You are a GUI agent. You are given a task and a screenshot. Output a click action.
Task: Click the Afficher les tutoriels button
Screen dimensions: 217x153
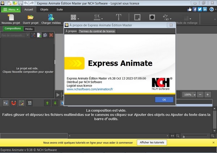(x=152, y=143)
